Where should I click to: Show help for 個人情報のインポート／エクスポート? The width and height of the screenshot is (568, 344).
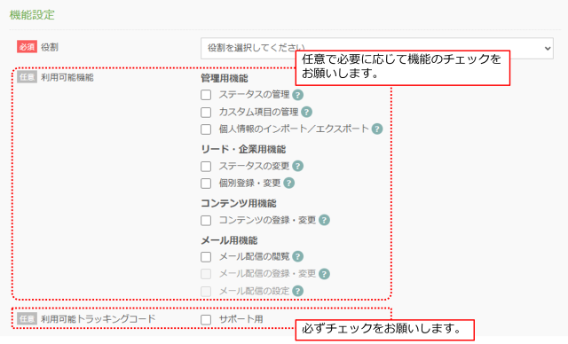point(377,129)
